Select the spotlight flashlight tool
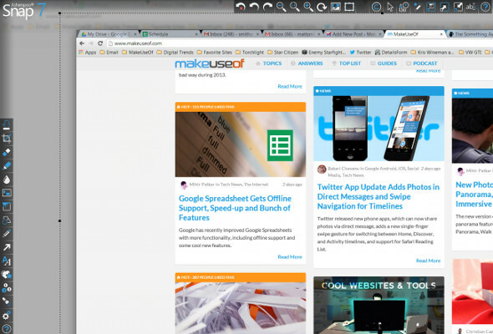The width and height of the screenshot is (493, 334). tap(7, 301)
